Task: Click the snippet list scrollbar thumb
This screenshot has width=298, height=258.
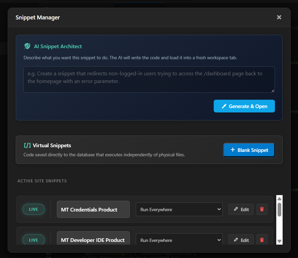Action: pos(279,209)
